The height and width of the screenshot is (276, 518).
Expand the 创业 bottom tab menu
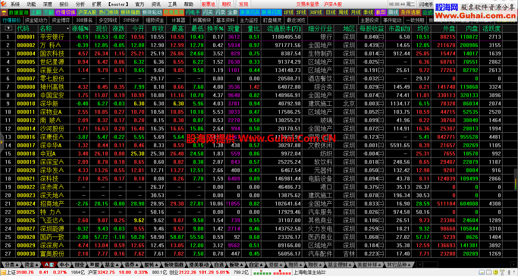tap(80, 265)
